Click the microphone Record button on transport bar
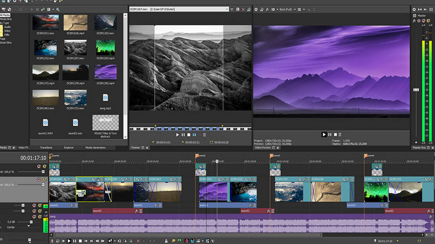 52,241
